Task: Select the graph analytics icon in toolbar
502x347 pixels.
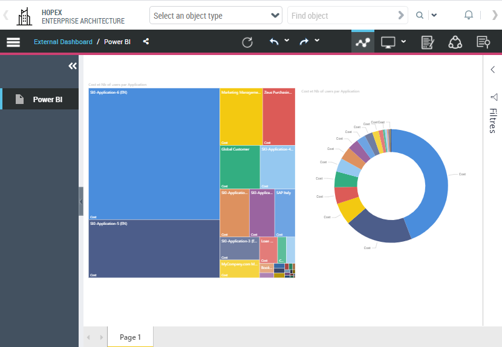Action: (x=363, y=42)
